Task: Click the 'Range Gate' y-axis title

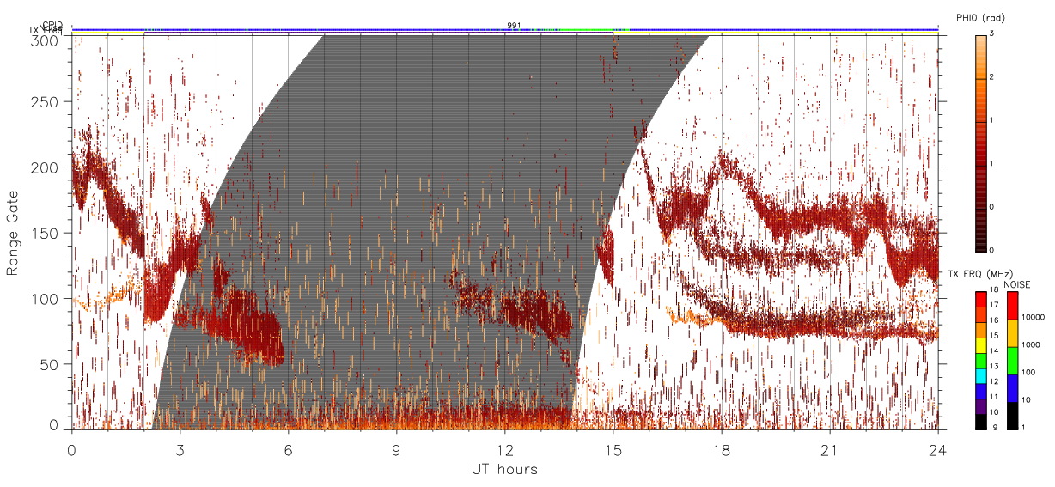Action: [x=13, y=233]
